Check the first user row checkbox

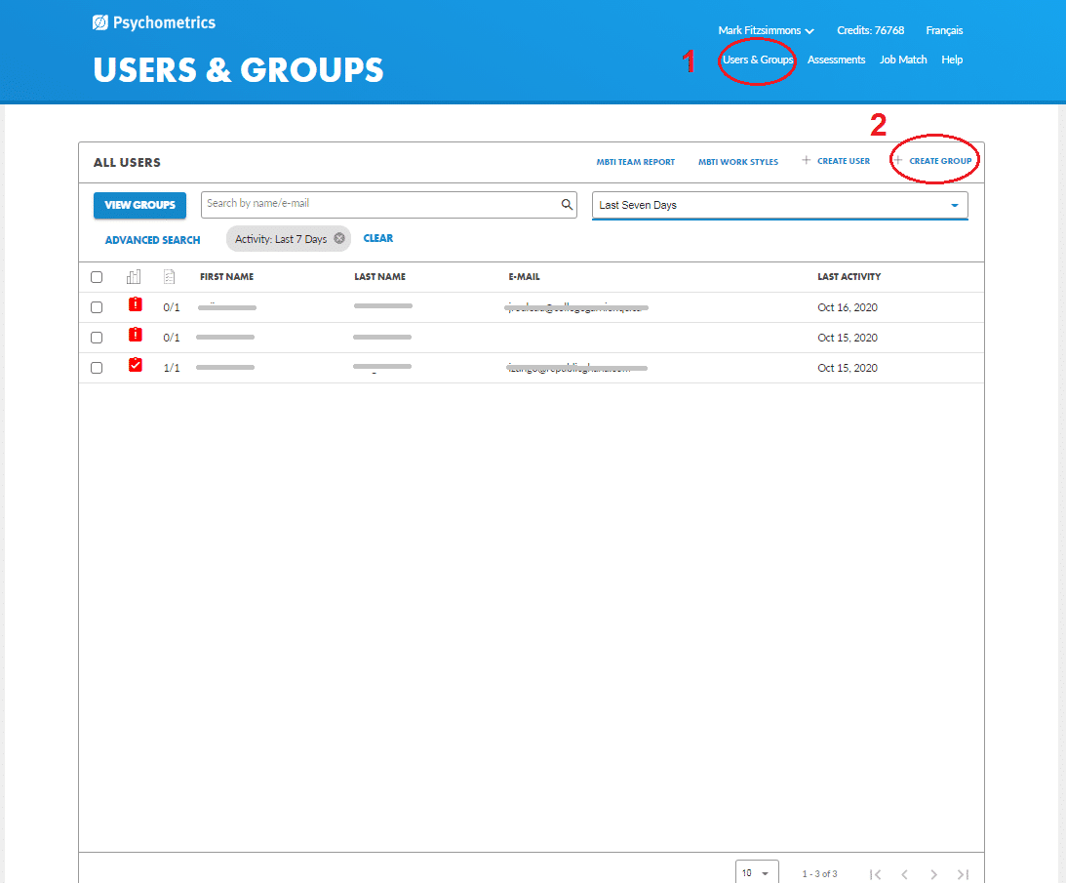97,307
